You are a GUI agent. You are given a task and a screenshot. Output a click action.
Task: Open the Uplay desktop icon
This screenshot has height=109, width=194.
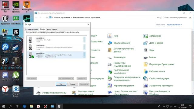pyautogui.click(x=5, y=48)
